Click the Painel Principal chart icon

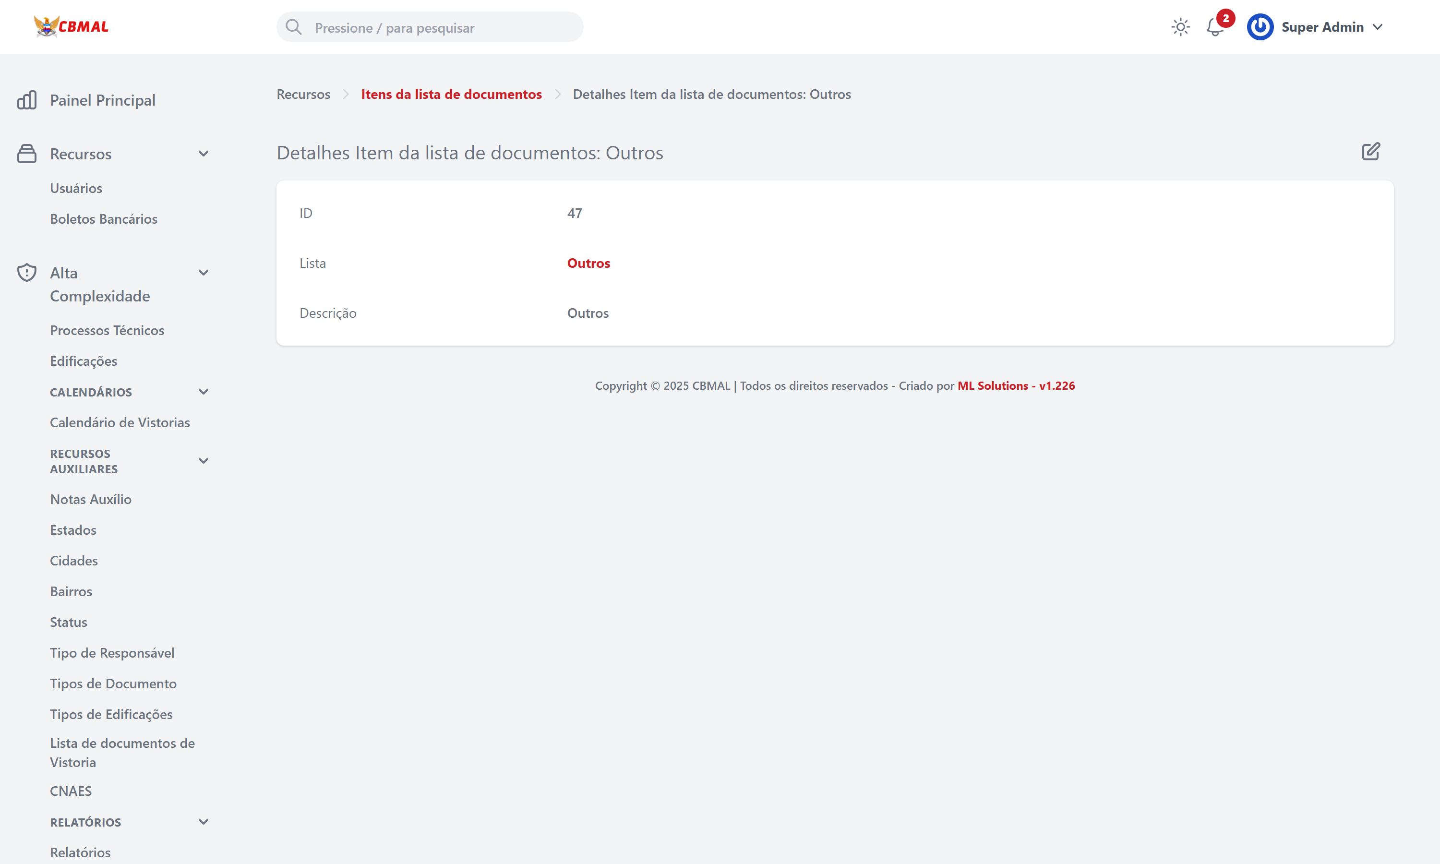coord(27,100)
